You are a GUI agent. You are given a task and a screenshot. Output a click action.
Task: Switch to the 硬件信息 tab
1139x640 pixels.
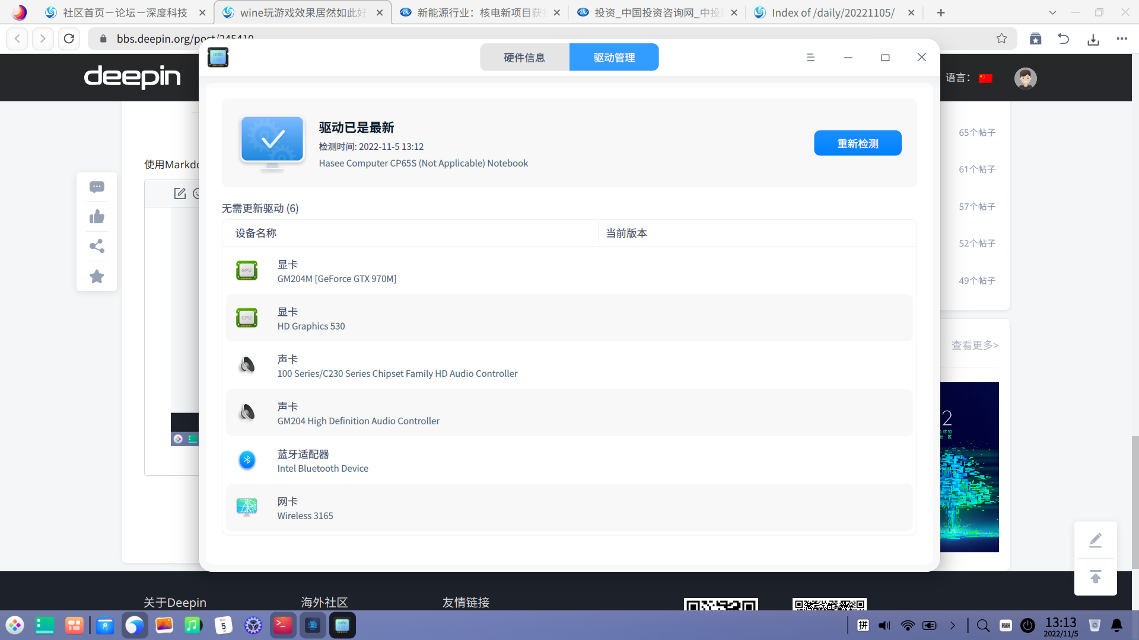click(x=524, y=57)
